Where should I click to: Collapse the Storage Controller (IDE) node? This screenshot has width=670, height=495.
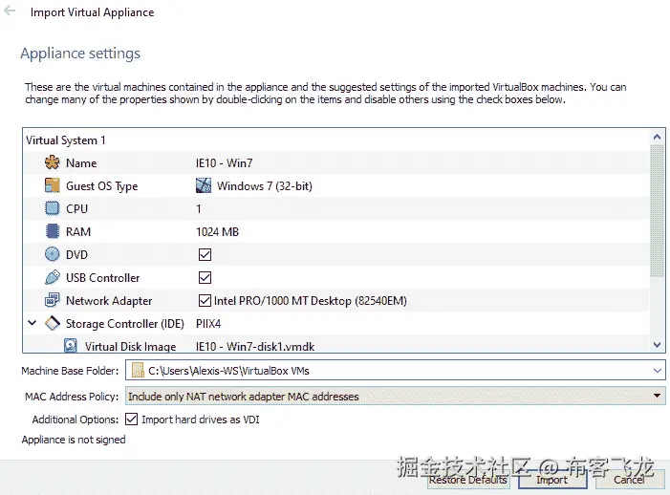coord(32,323)
